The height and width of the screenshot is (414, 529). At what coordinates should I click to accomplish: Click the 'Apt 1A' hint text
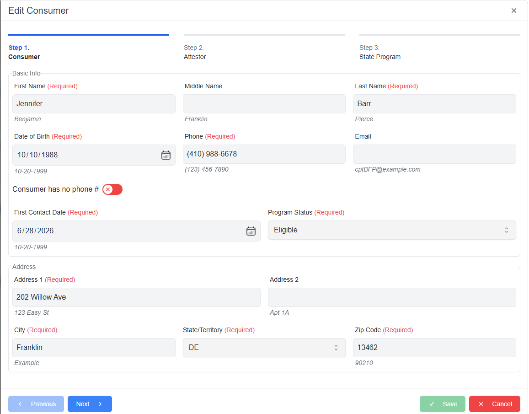point(279,313)
